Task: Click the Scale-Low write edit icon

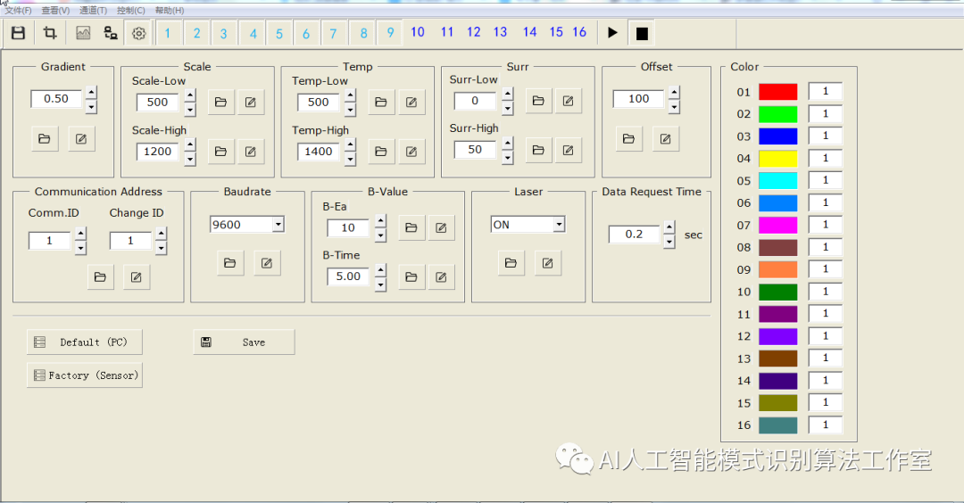Action: (250, 102)
